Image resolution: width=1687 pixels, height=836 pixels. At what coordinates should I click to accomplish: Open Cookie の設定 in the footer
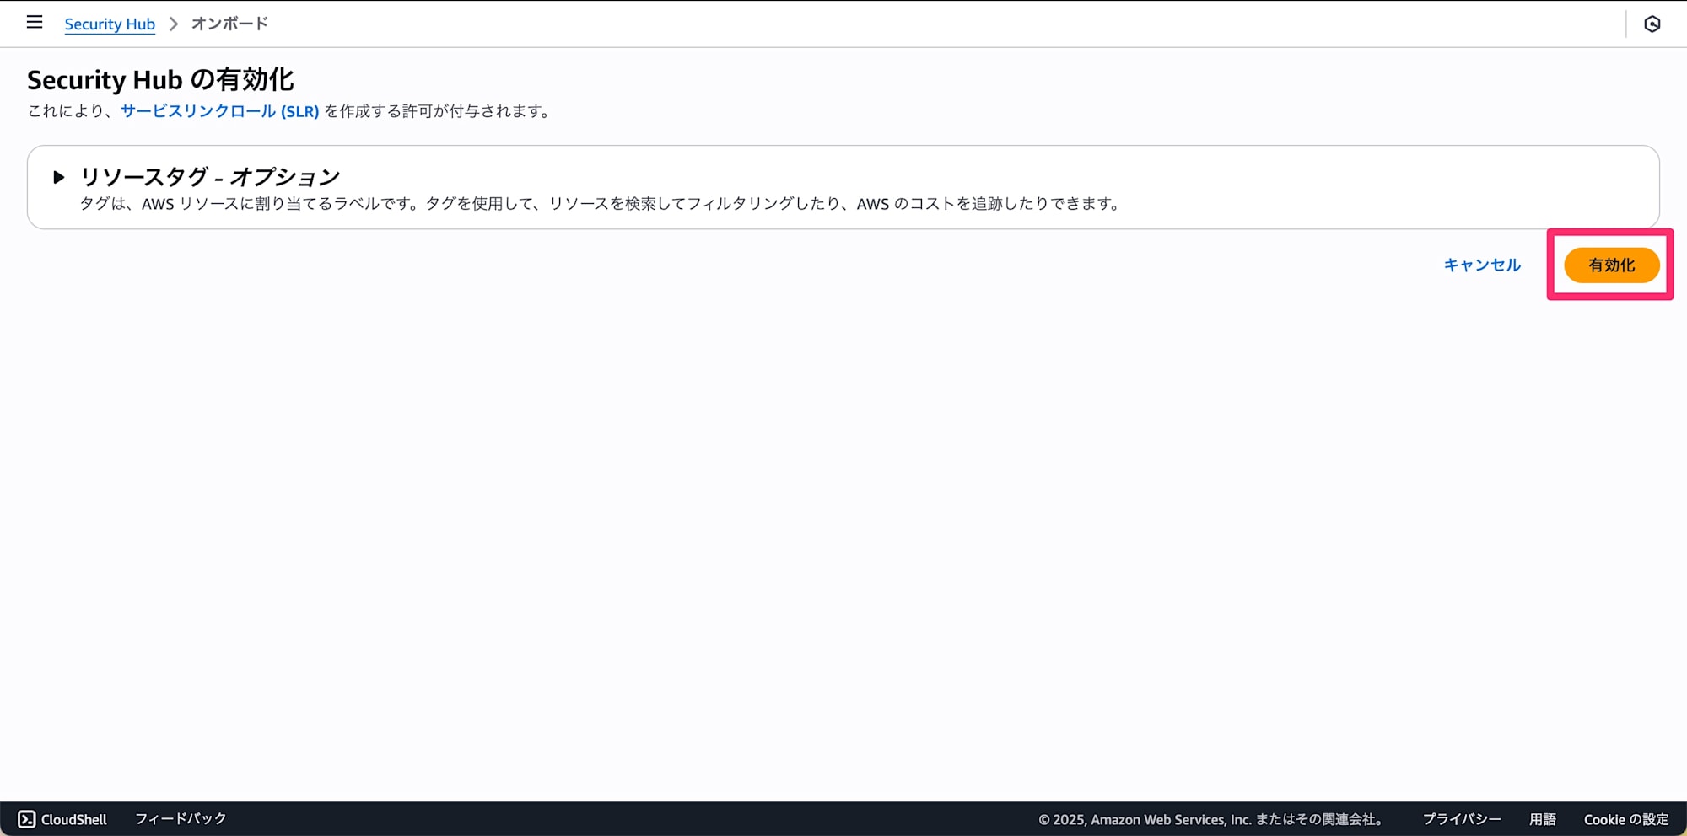pyautogui.click(x=1625, y=819)
